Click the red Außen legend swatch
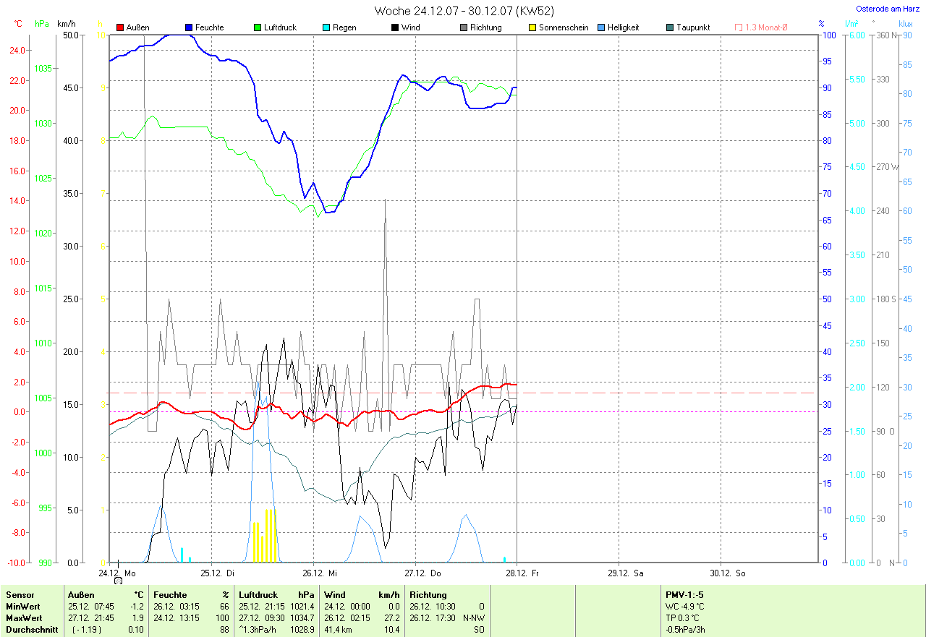Viewport: 926px width, 637px height. click(x=120, y=27)
